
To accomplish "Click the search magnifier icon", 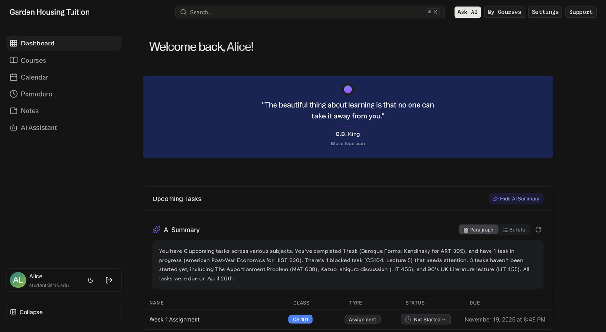I will (x=184, y=12).
